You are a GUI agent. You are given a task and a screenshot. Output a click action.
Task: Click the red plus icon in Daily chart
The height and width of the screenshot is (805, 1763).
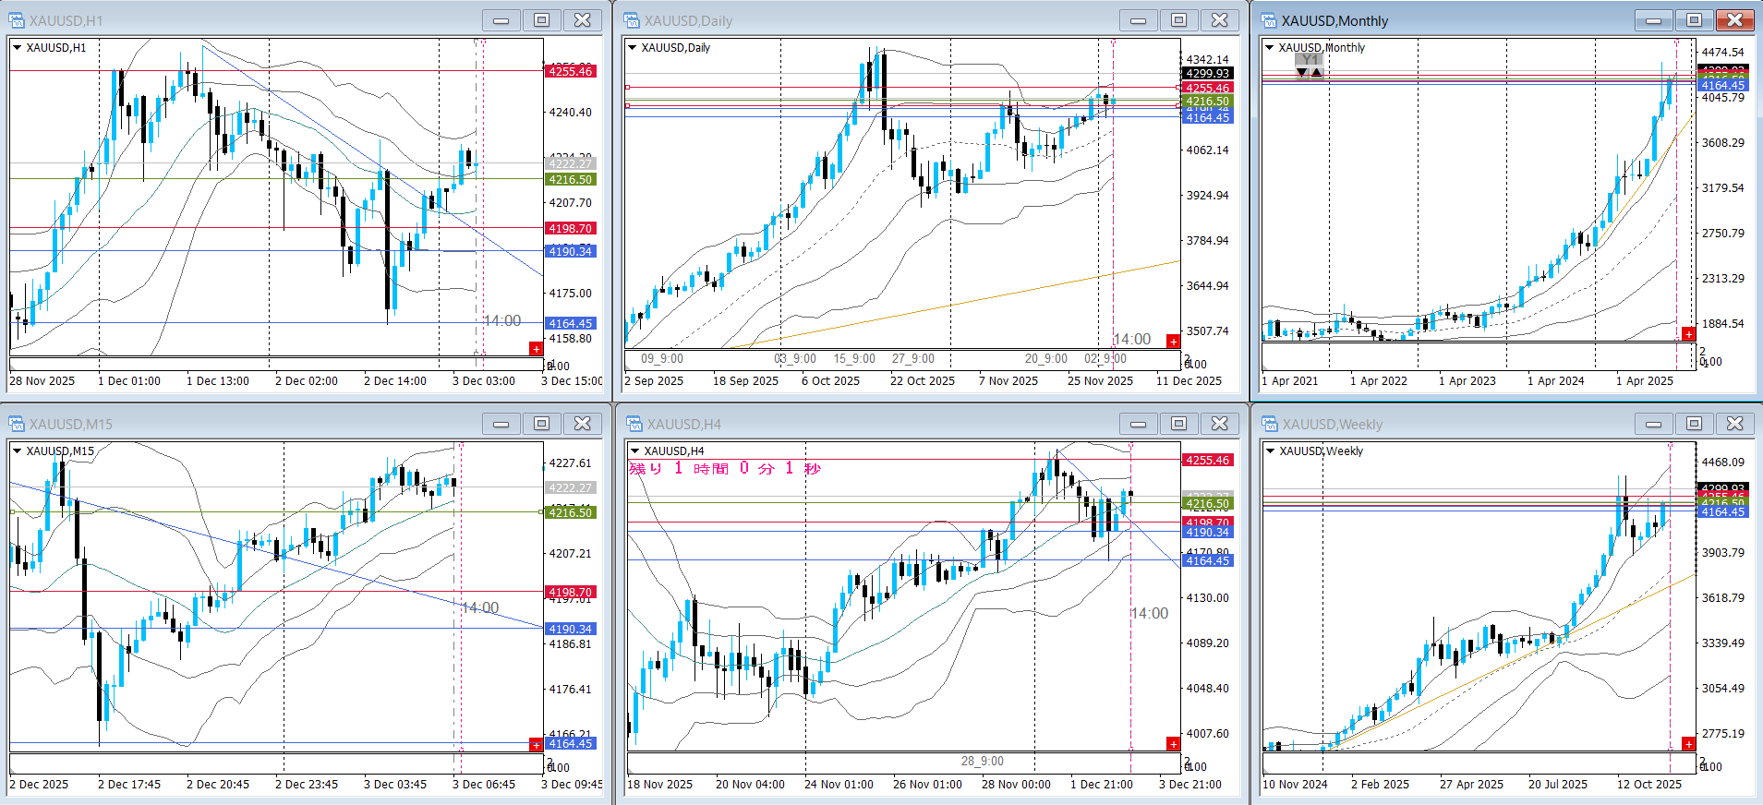(x=1173, y=342)
